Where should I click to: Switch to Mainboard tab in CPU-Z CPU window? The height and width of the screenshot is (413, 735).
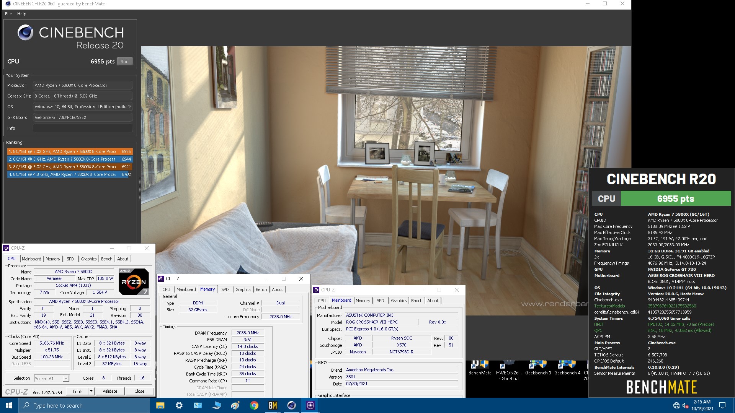click(x=31, y=259)
